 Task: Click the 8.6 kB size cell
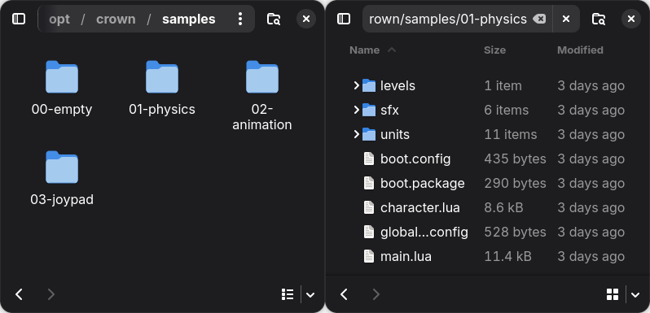pos(503,208)
